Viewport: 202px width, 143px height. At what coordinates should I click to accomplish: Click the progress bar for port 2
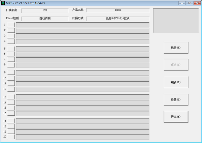pos(82,30)
